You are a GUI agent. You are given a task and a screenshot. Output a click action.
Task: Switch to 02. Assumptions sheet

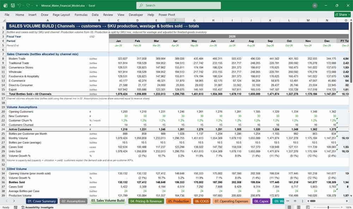(x=73, y=201)
